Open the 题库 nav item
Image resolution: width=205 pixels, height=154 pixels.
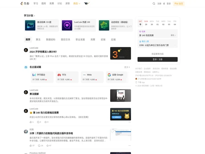tap(44, 3)
